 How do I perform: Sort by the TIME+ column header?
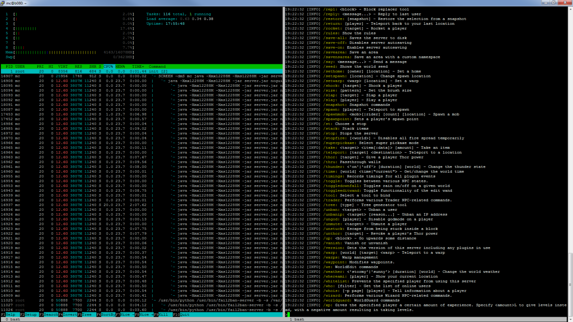coord(138,67)
